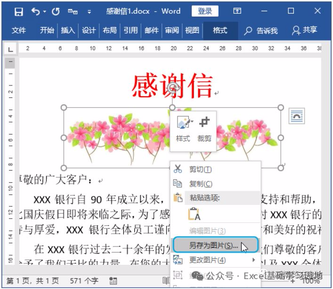
Task: Undo the last action
Action: coord(35,11)
